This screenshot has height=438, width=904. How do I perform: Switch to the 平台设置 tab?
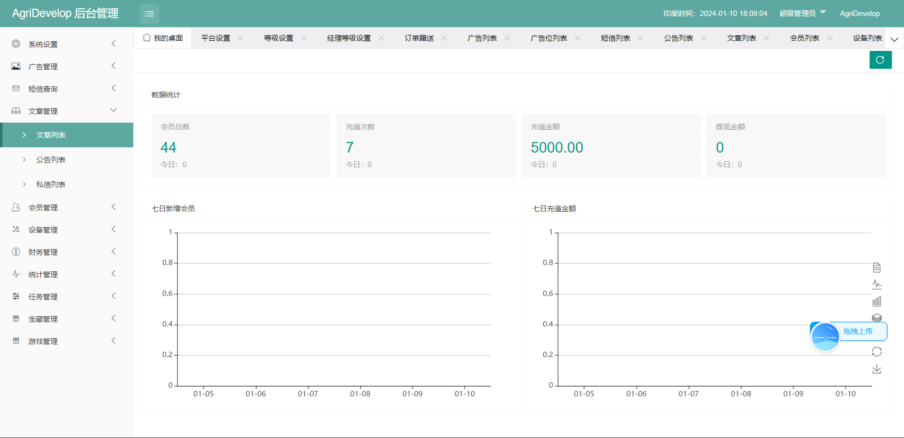(x=216, y=38)
